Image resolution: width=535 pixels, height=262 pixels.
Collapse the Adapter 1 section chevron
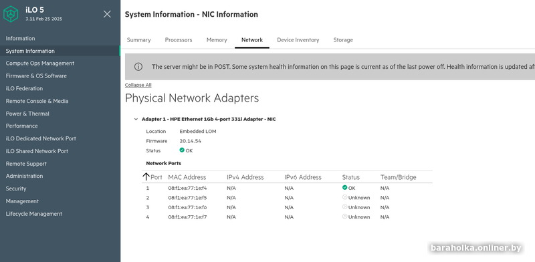click(136, 119)
